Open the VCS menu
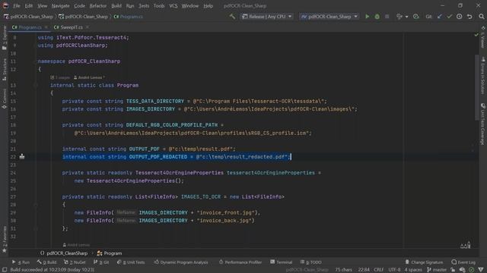This screenshot has width=487, height=273. coord(173,5)
